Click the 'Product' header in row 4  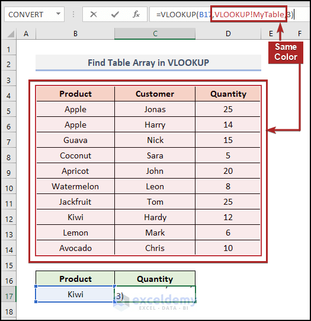(x=75, y=94)
